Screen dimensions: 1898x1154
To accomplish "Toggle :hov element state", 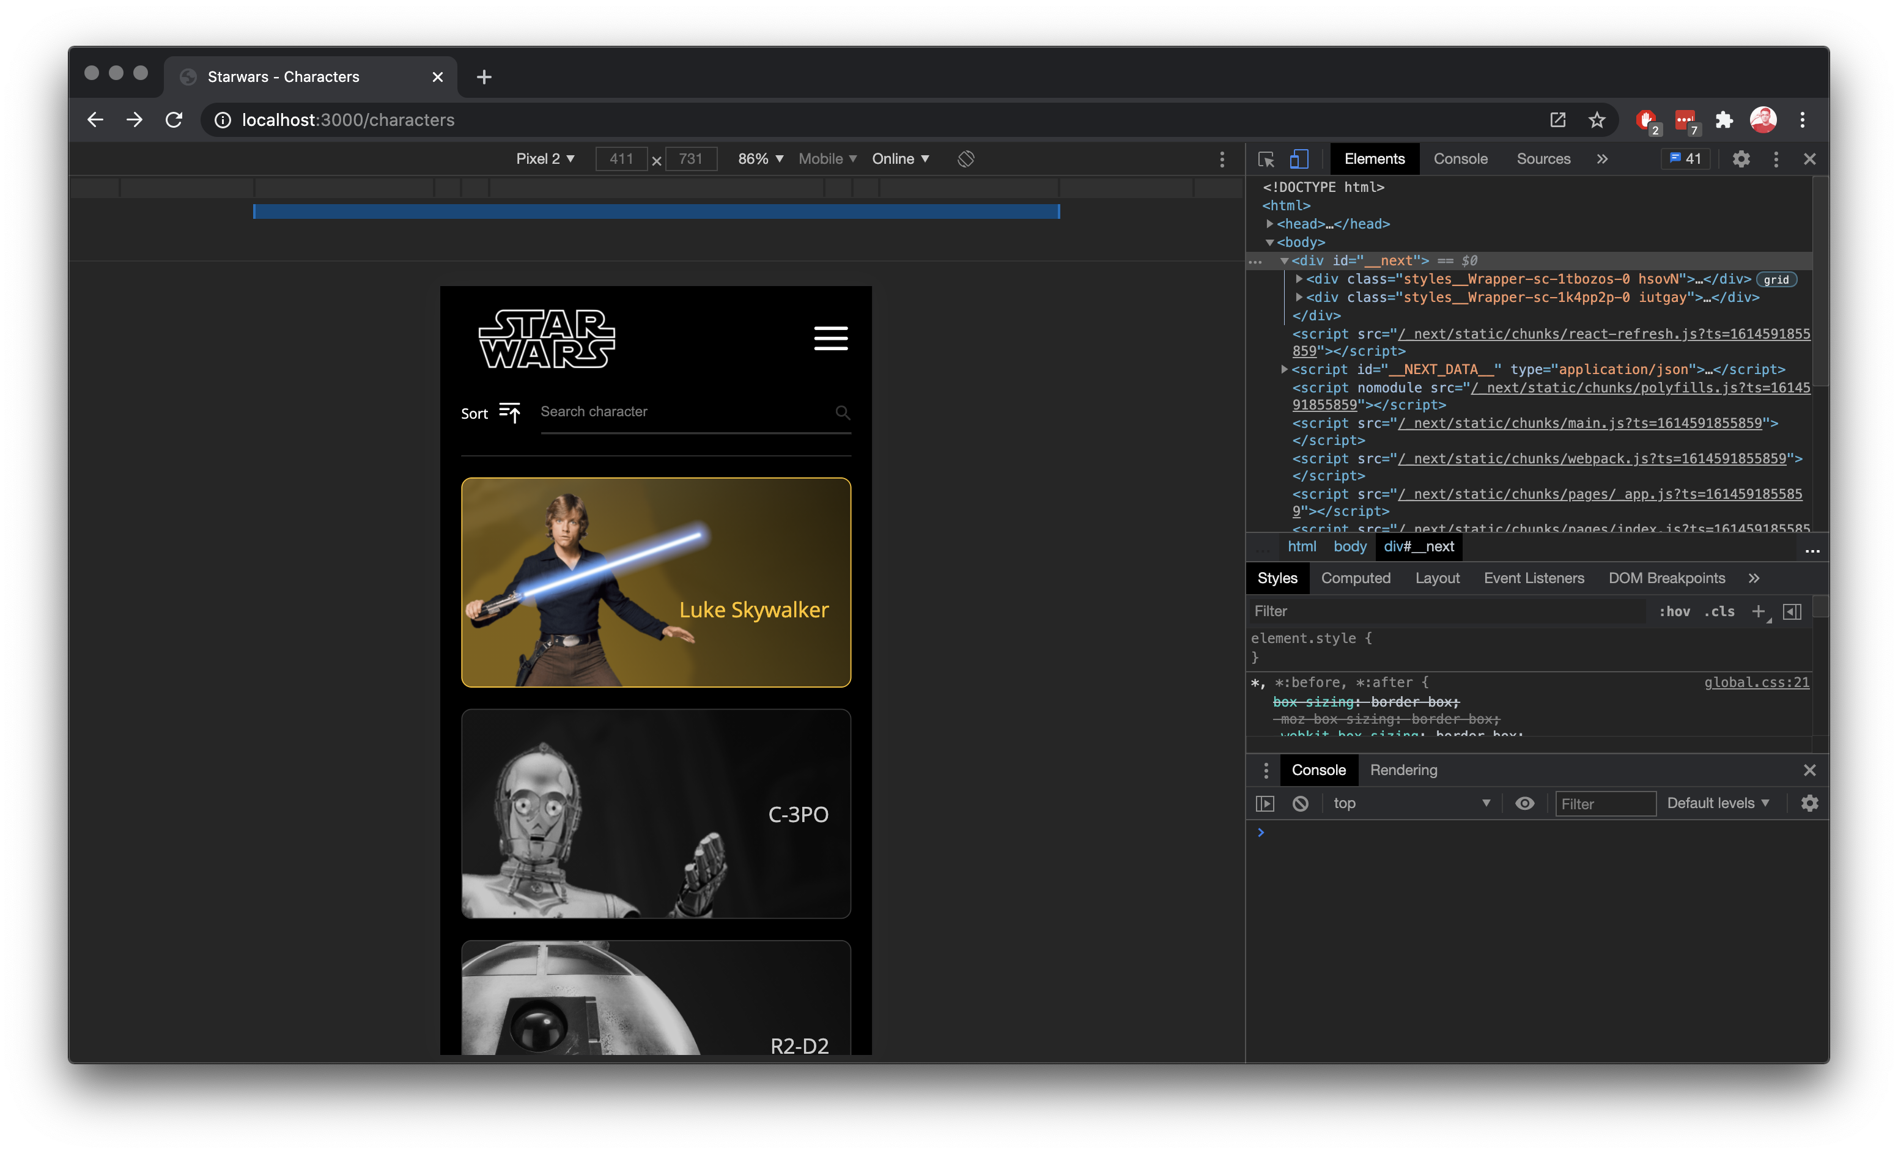I will (x=1674, y=611).
